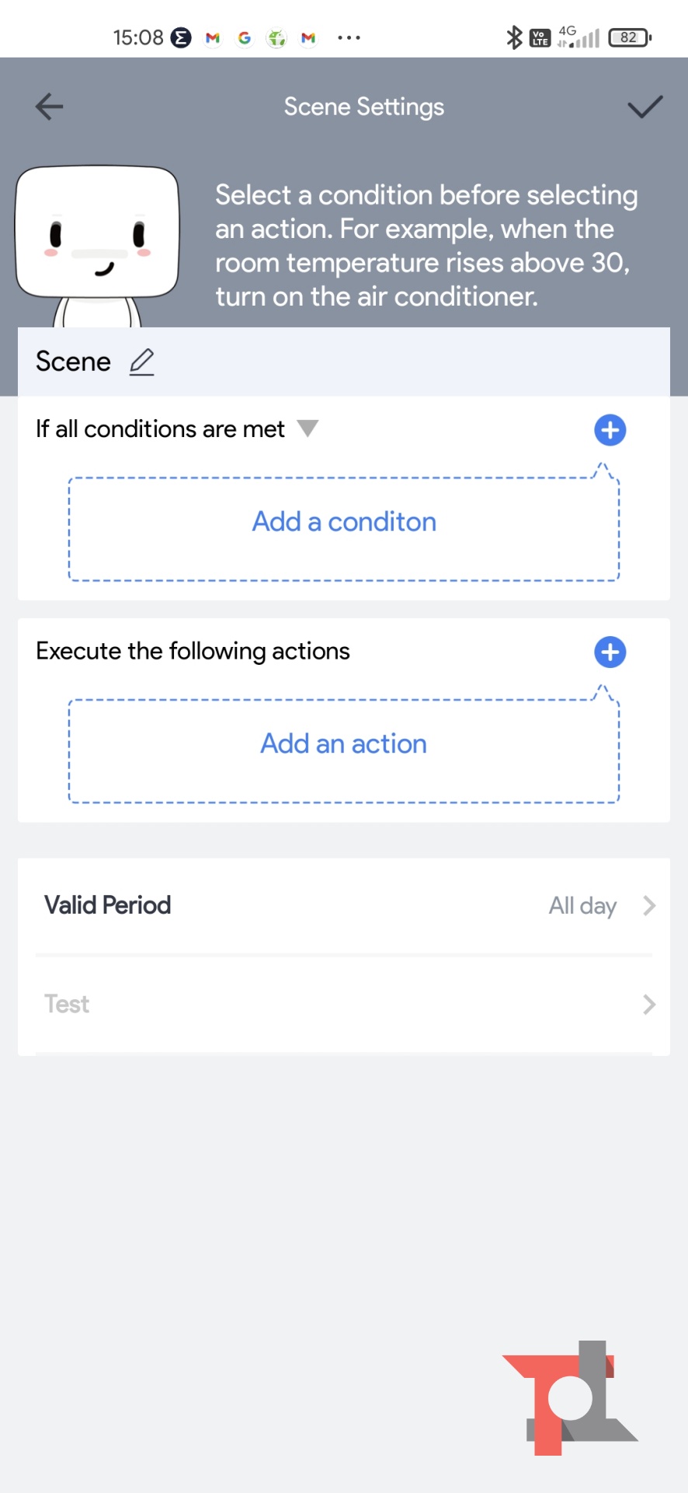688x1493 pixels.
Task: Tap the Bluetooth status icon
Action: coord(513,37)
